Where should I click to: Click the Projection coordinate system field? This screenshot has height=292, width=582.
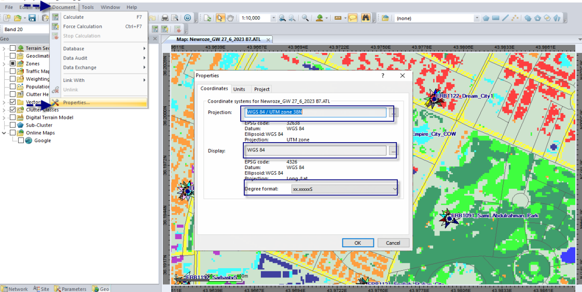pyautogui.click(x=315, y=113)
